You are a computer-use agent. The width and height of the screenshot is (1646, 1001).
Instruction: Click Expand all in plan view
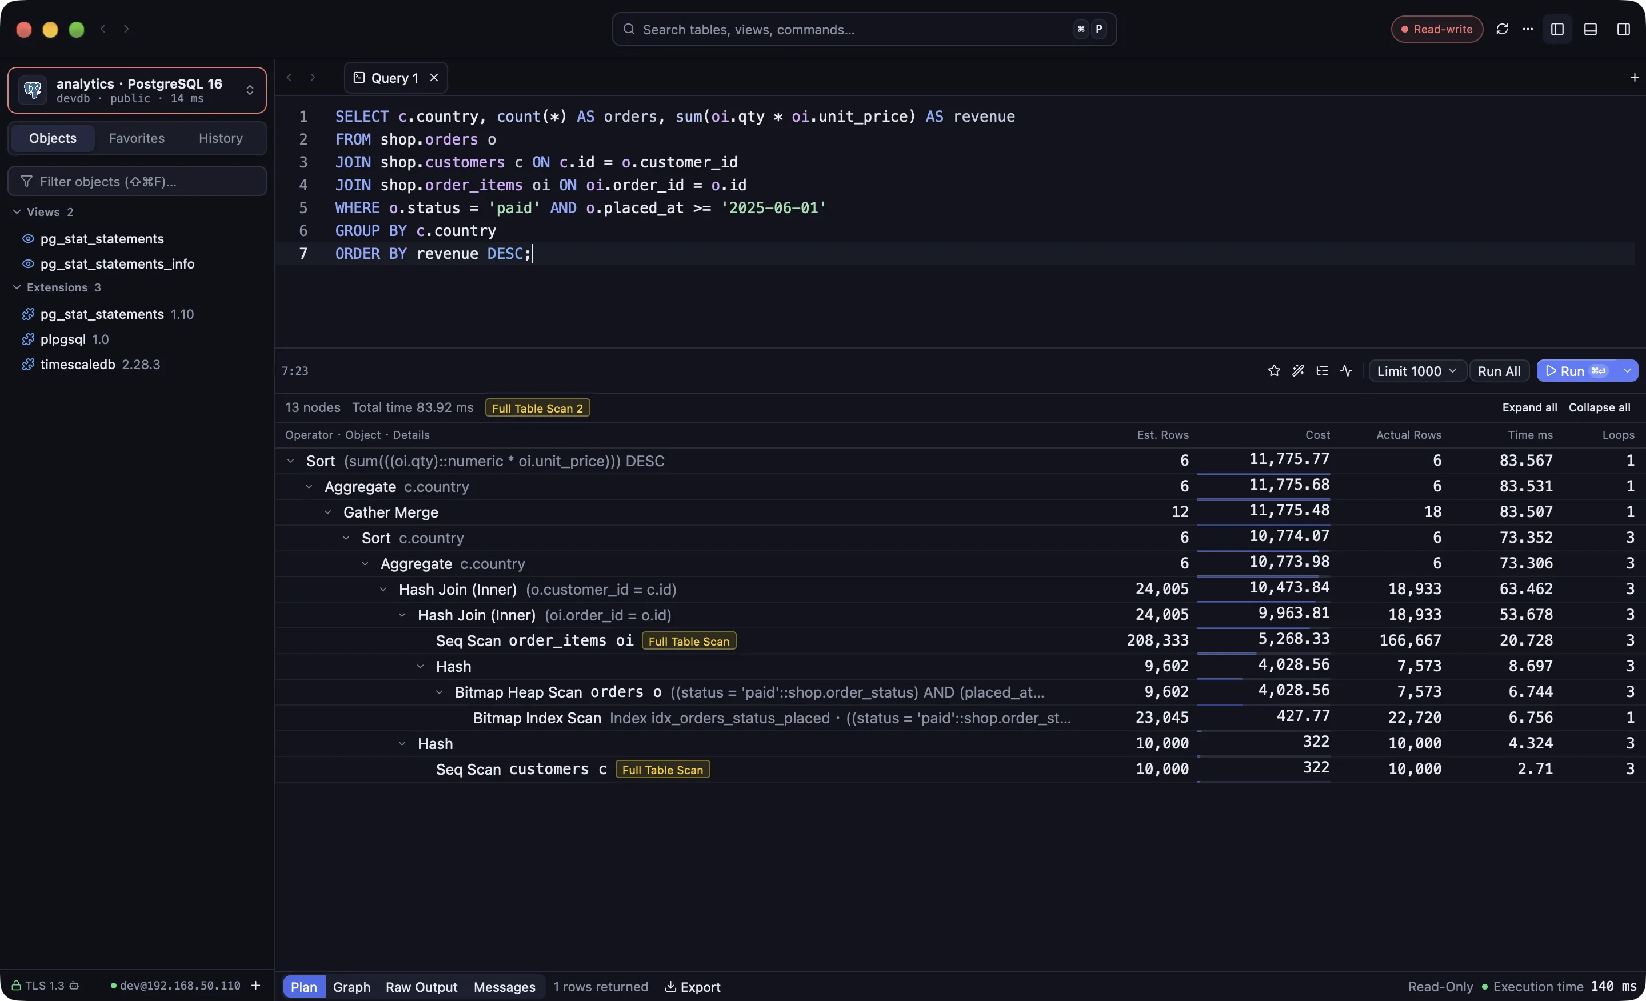tap(1529, 407)
